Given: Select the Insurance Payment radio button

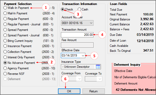Looking at the screenshot, I should pyautogui.click(x=5, y=46).
